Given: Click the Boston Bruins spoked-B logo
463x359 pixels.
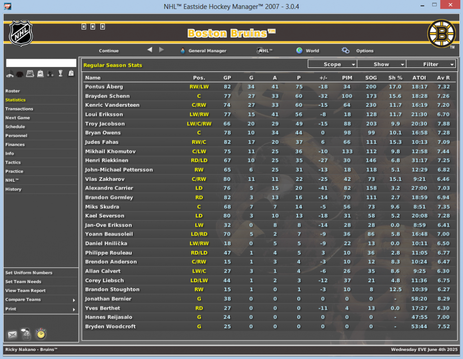Looking at the screenshot, I should coord(441,33).
